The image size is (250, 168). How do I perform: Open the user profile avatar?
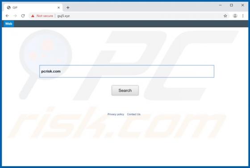click(235, 16)
